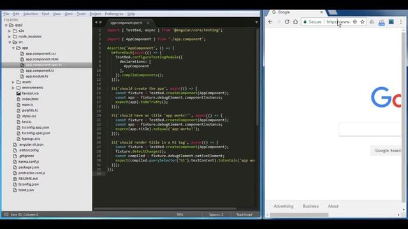This screenshot has height=229, width=408.
Task: Select app.component.spec.ts in sidebar
Action: pyautogui.click(x=44, y=65)
